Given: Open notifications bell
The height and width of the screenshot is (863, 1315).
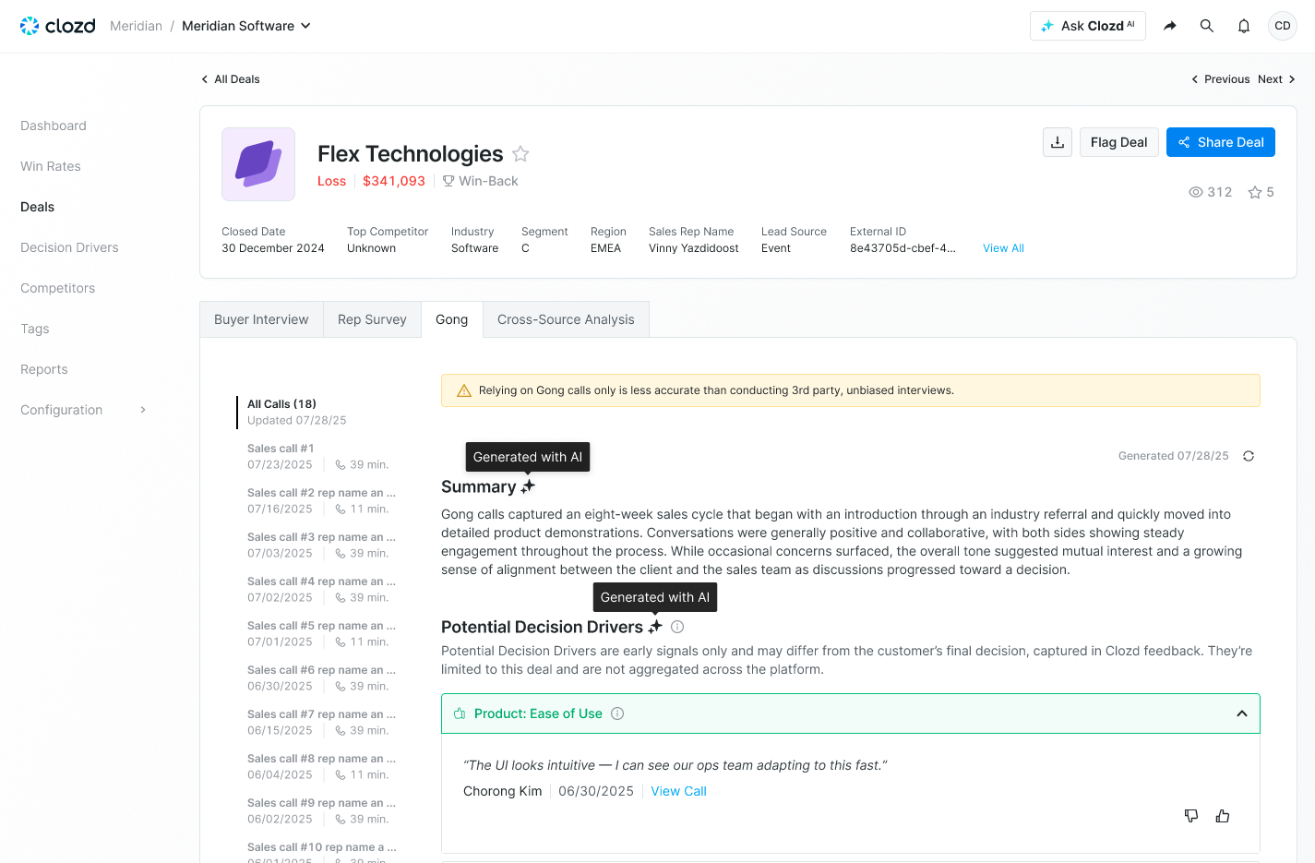Looking at the screenshot, I should click(1244, 26).
